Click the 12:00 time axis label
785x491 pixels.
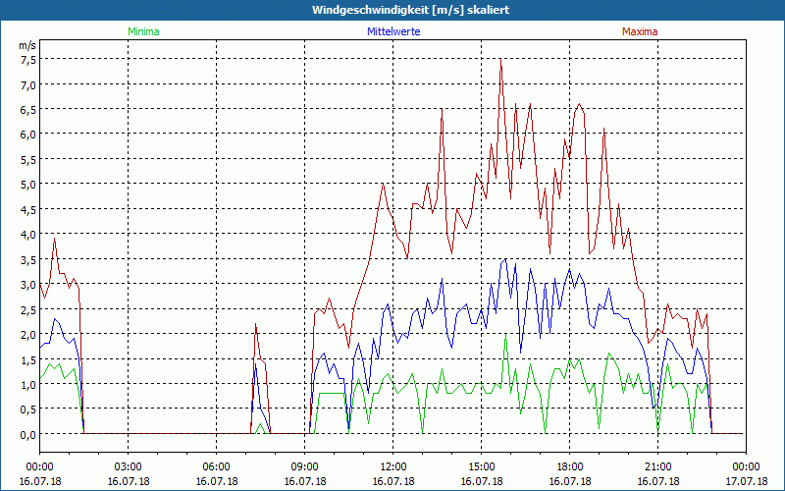coord(393,467)
